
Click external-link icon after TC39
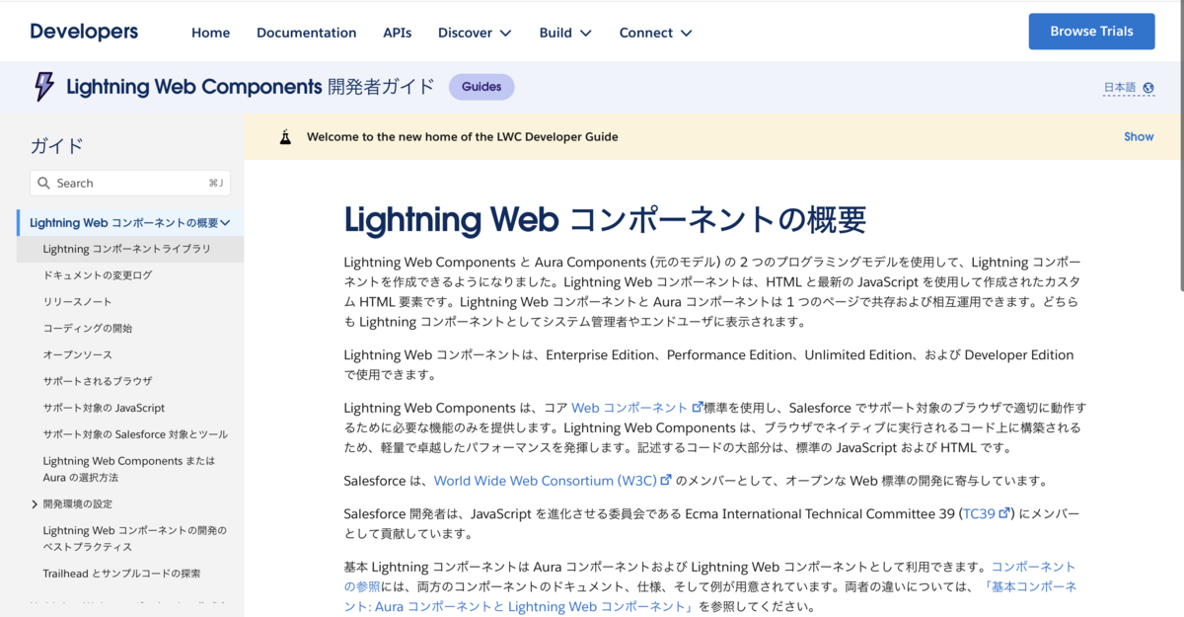click(1004, 513)
